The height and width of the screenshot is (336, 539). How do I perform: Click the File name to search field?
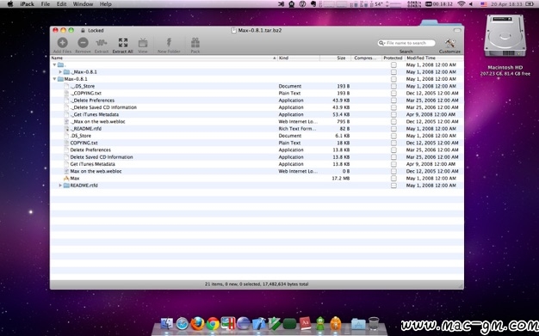coord(406,43)
